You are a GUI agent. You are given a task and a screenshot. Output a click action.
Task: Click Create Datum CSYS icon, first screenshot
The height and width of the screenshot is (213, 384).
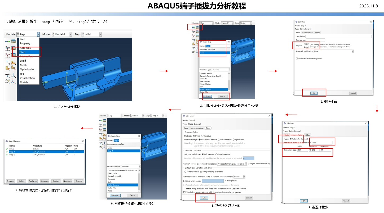point(13,75)
